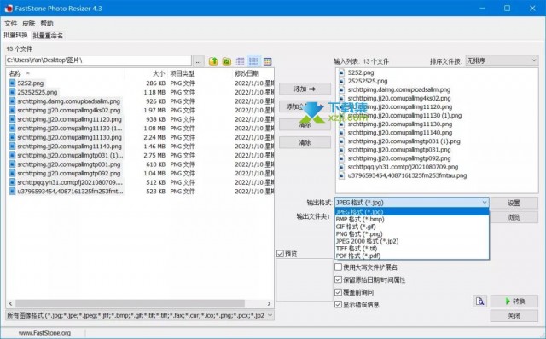Click the left scroll arrow of file list
Viewport: 546px width, 339px height.
(x=10, y=303)
